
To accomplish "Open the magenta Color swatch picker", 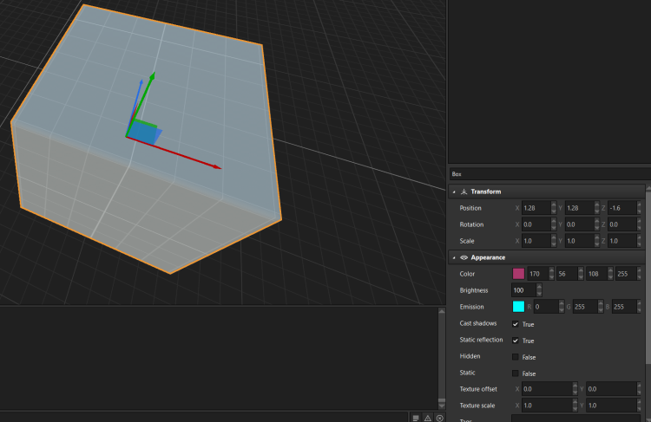I will click(x=518, y=274).
